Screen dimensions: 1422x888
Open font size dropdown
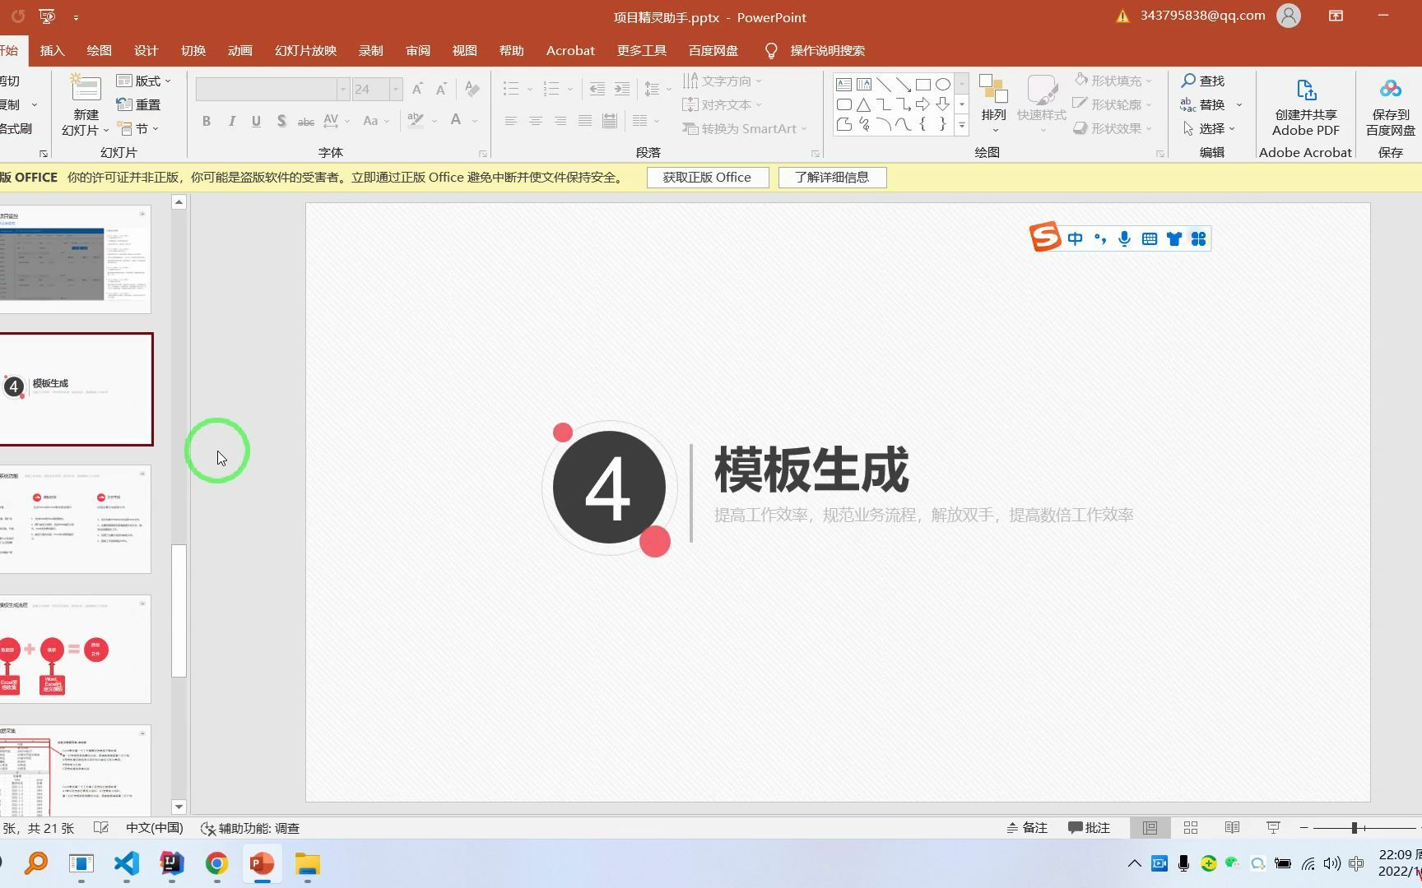(396, 89)
